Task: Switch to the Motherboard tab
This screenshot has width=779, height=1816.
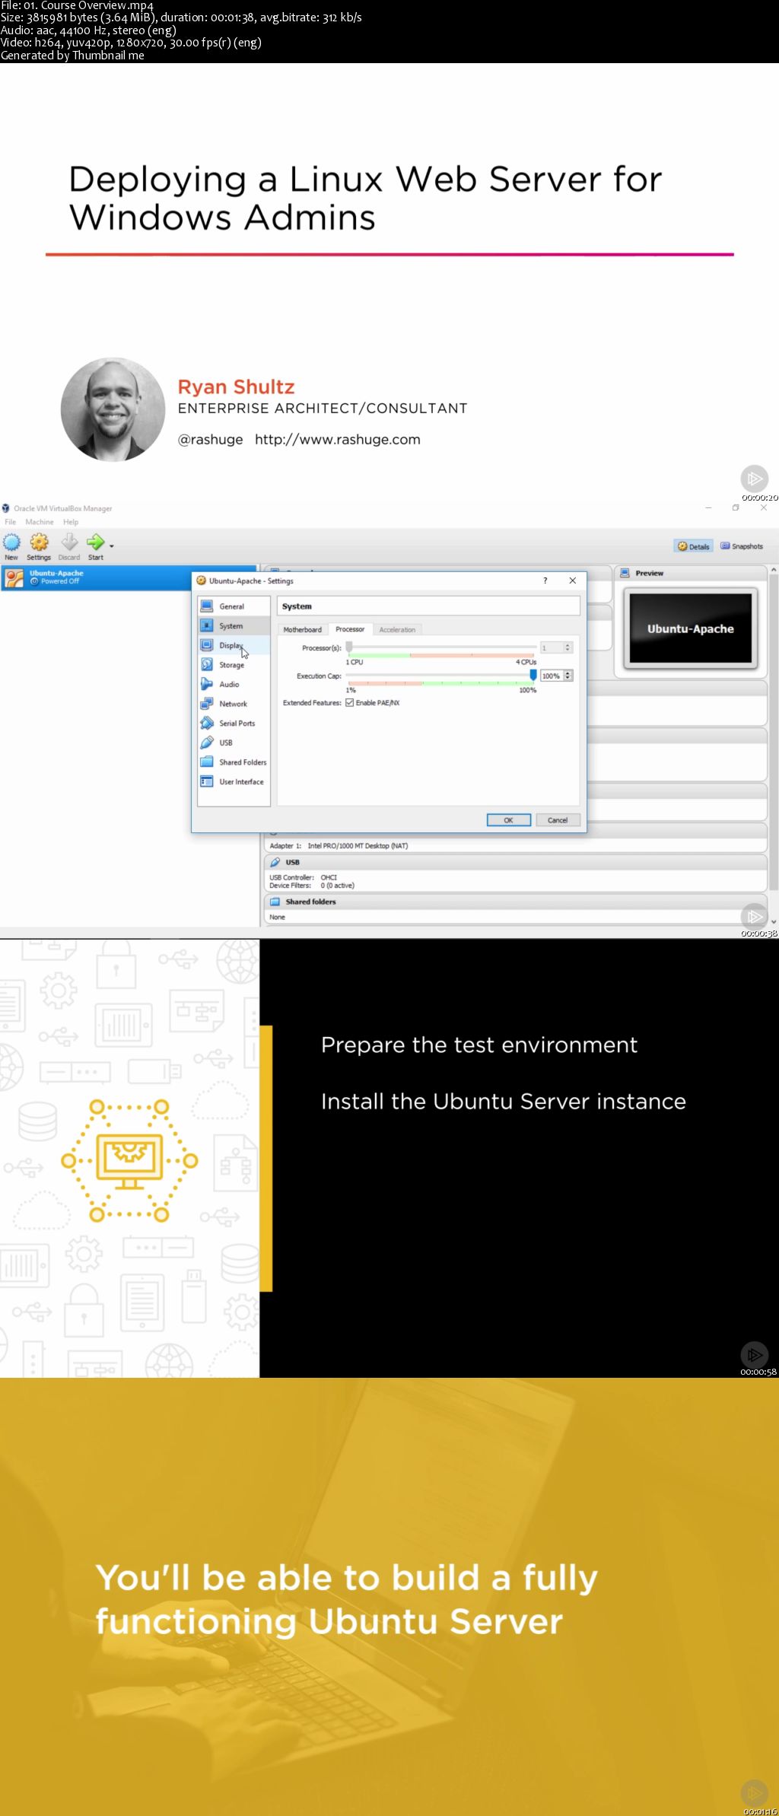Action: [303, 630]
